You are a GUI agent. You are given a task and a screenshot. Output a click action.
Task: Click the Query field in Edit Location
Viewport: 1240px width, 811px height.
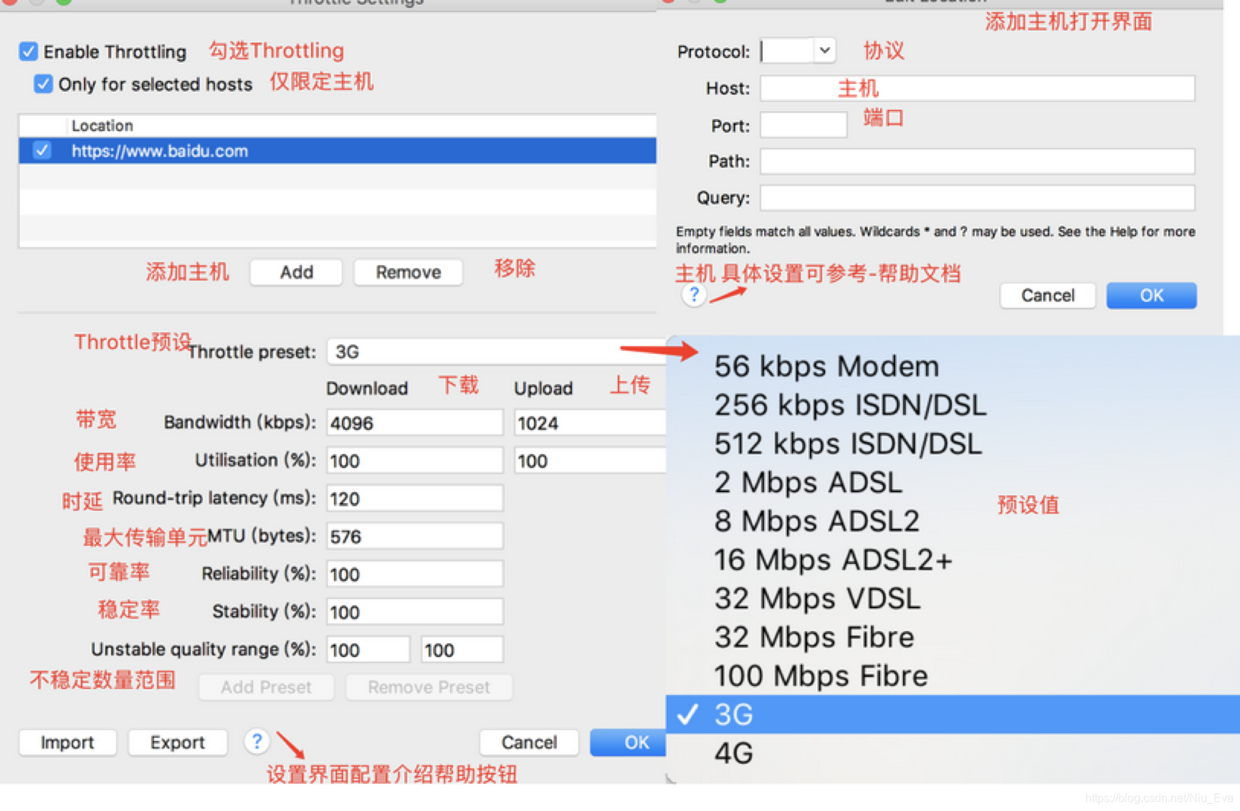[x=977, y=198]
